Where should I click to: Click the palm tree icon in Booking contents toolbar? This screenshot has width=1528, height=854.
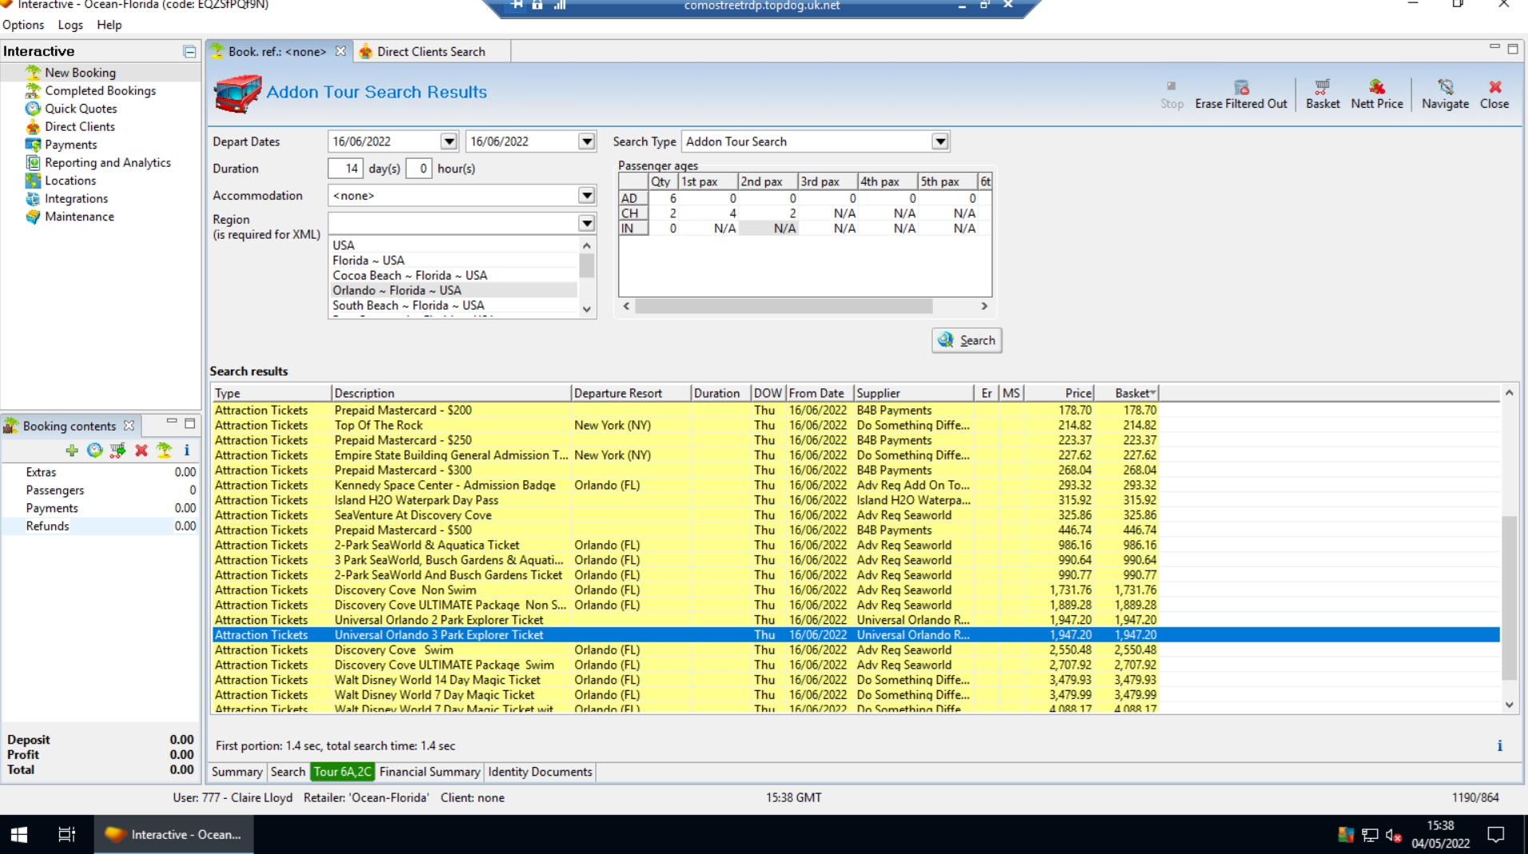[x=165, y=451]
